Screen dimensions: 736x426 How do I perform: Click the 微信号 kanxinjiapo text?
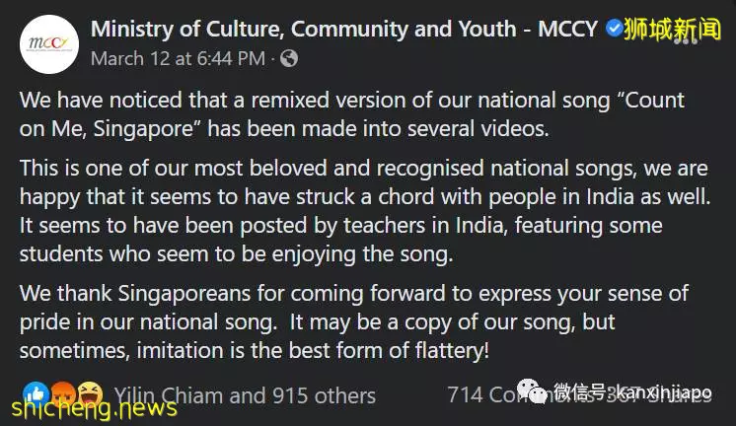[x=632, y=391]
